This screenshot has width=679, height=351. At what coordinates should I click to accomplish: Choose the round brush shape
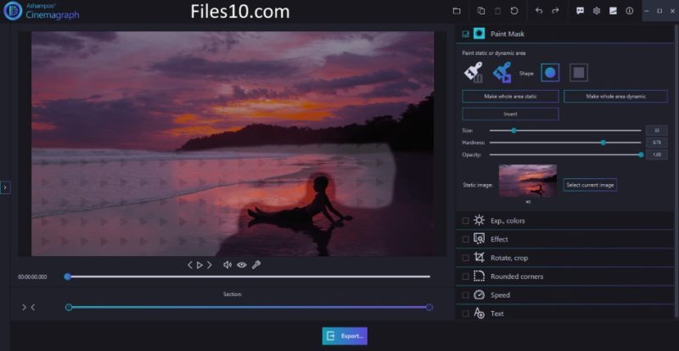click(550, 73)
